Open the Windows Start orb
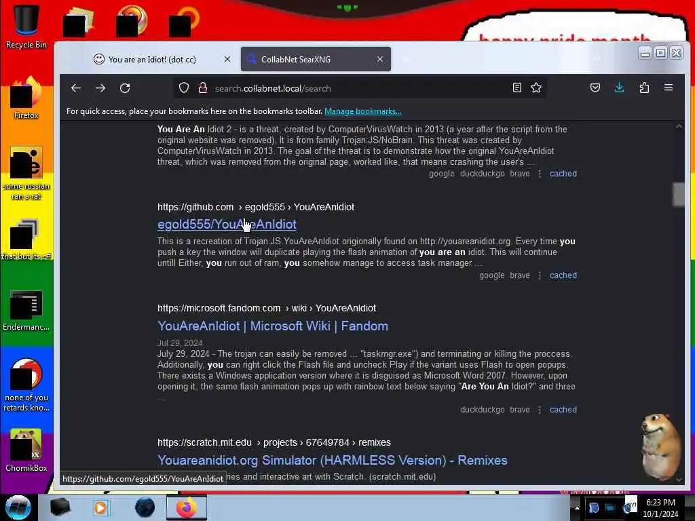The height and width of the screenshot is (521, 695). point(18,507)
